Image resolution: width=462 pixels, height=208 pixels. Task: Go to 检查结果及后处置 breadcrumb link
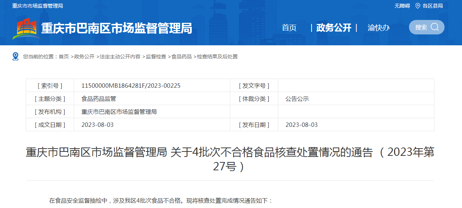tap(217, 57)
